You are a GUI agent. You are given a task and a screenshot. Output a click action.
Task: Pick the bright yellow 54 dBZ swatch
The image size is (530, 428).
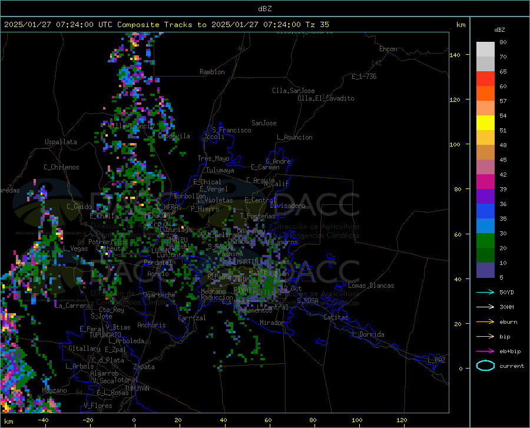coord(485,123)
